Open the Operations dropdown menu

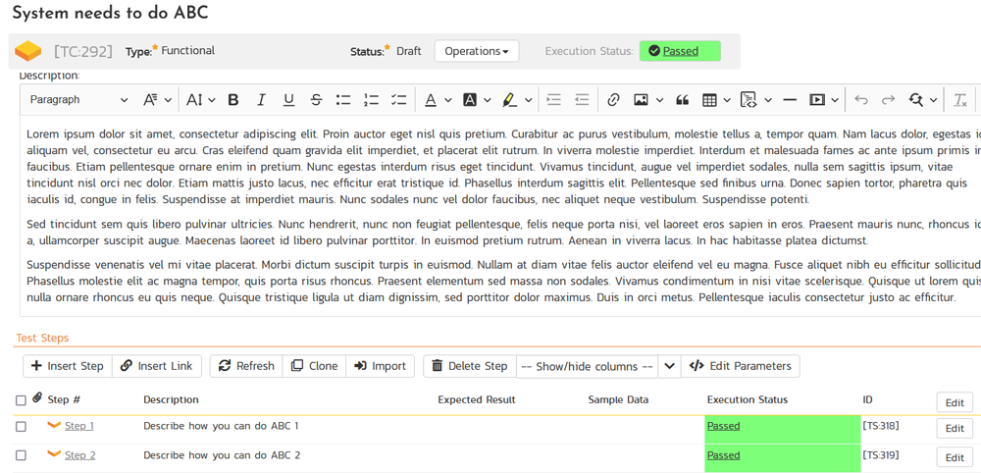pyautogui.click(x=477, y=51)
